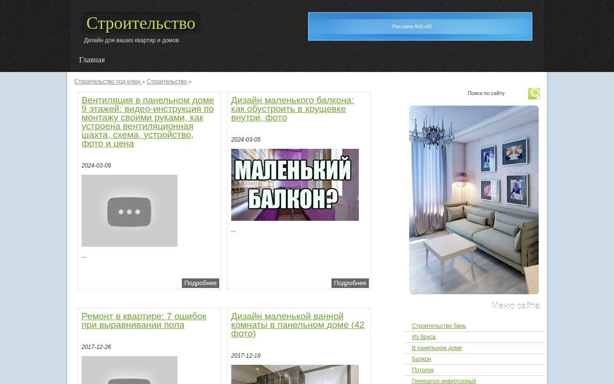Click Подробнее under the балкон article
Screen dimensions: 614x384
click(x=350, y=283)
